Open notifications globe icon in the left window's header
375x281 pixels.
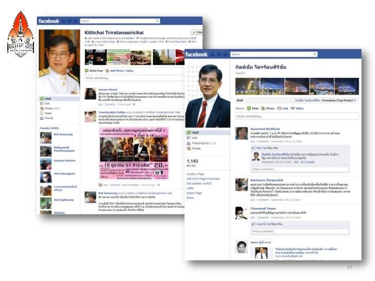click(75, 21)
